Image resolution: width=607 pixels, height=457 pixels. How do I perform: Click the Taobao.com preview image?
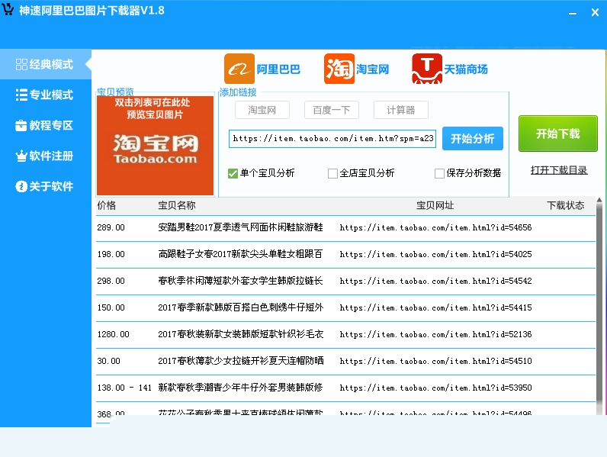click(x=156, y=146)
